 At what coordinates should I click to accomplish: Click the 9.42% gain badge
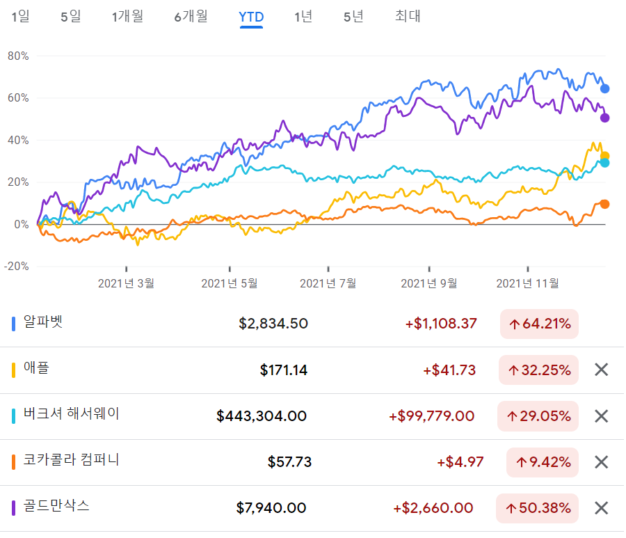pyautogui.click(x=542, y=462)
